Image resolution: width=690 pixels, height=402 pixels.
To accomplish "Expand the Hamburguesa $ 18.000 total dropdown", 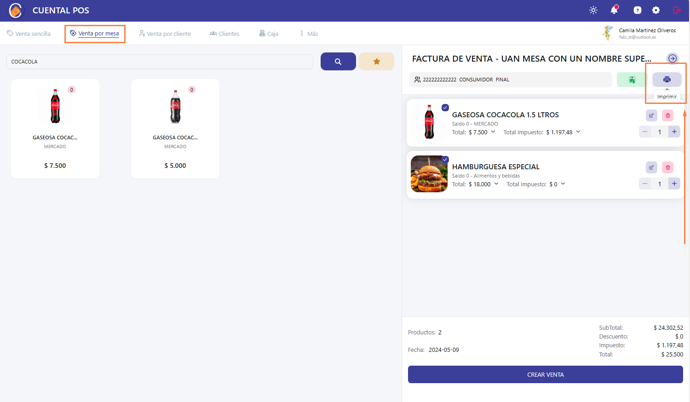I will tap(496, 184).
